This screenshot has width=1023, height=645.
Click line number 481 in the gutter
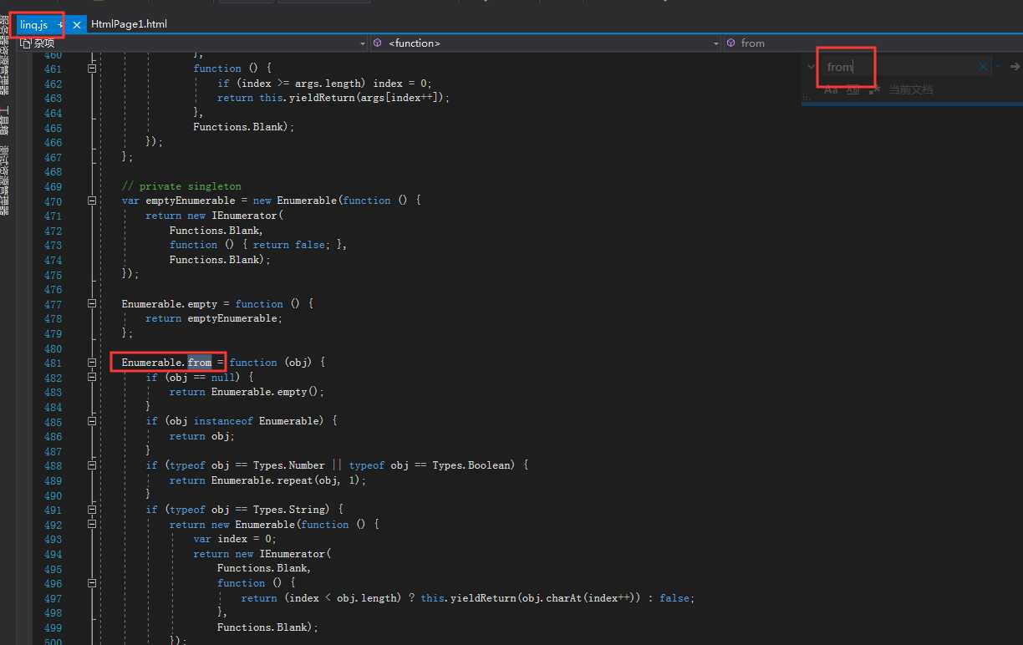53,363
